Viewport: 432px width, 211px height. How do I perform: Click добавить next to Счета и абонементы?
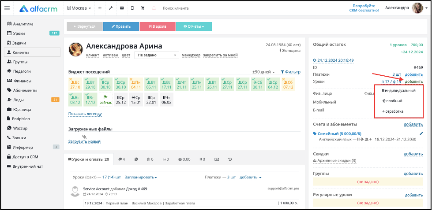pyautogui.click(x=413, y=124)
